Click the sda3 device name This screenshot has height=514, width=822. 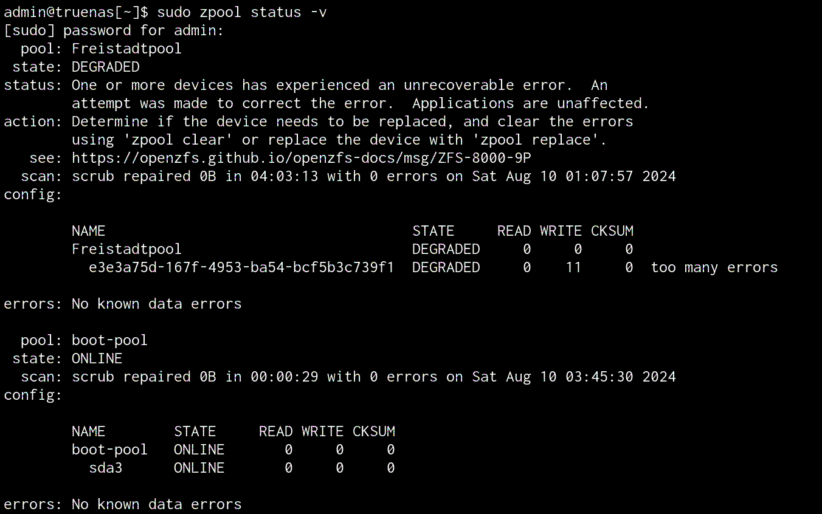click(106, 468)
